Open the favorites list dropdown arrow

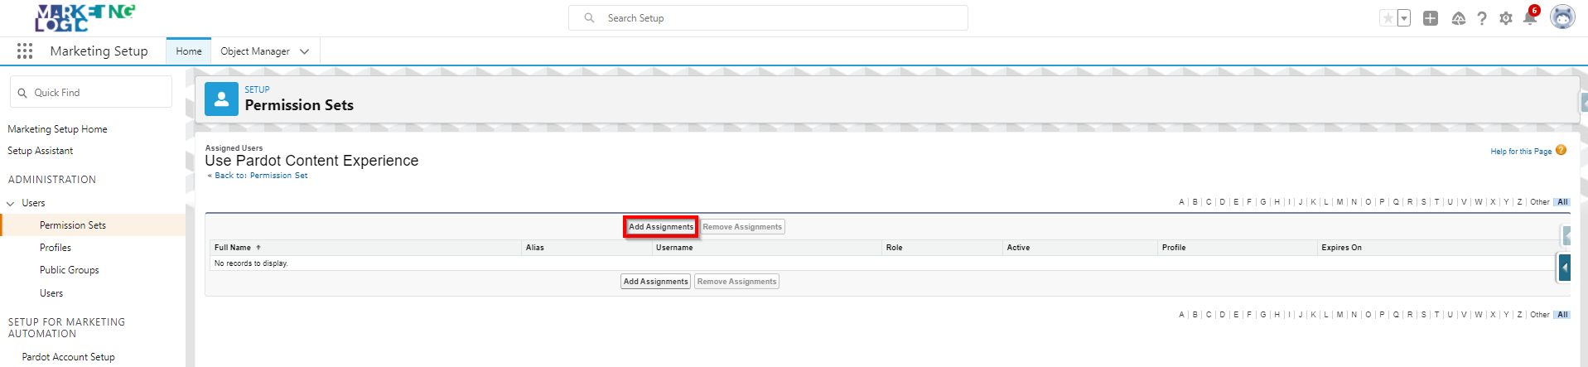tap(1404, 18)
